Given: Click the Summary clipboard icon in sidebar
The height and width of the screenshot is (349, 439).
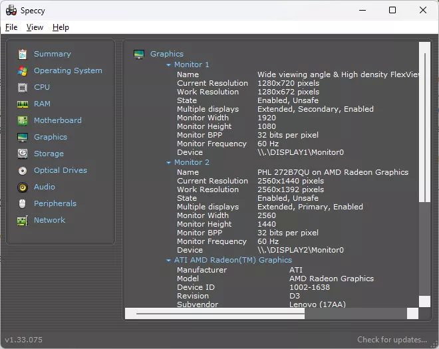Looking at the screenshot, I should (23, 55).
